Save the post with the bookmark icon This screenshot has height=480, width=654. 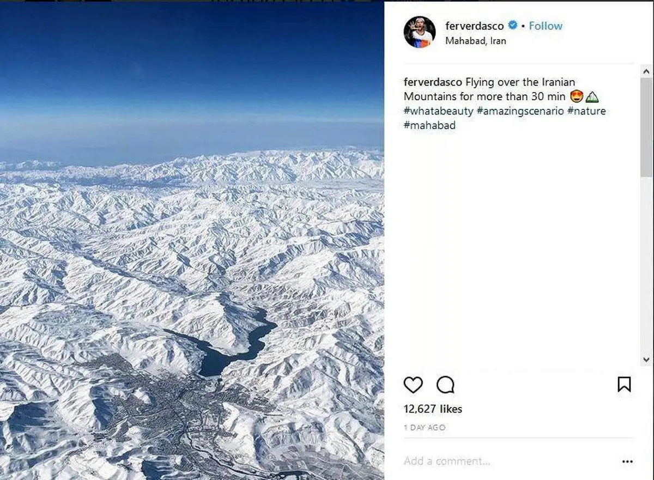coord(625,384)
